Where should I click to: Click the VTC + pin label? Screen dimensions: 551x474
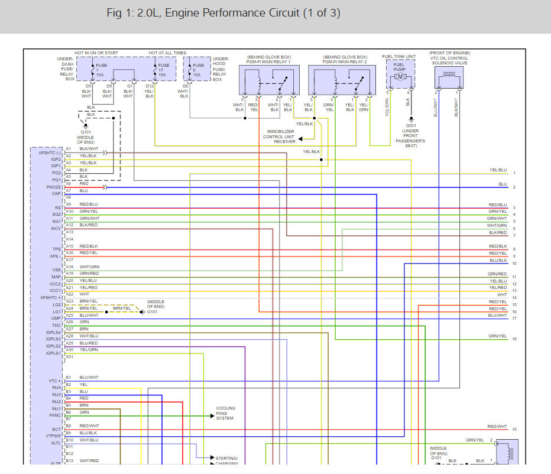(55, 381)
